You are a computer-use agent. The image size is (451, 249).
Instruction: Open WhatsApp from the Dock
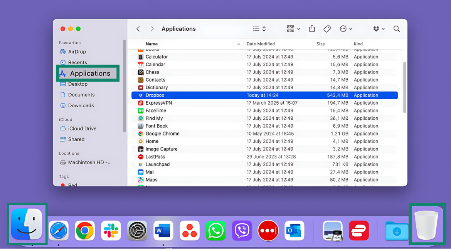(215, 231)
